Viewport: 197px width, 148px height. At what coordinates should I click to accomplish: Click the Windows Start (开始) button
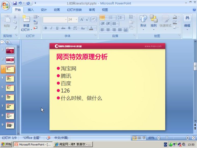pos(6,144)
